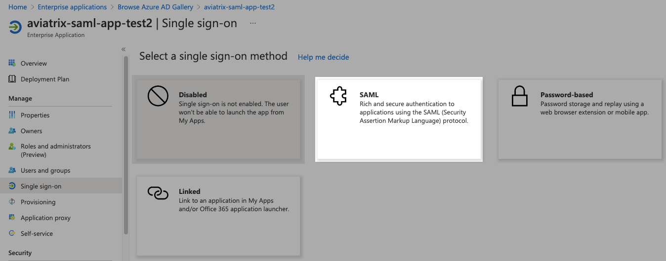Open the ellipsis more options menu

[x=253, y=23]
